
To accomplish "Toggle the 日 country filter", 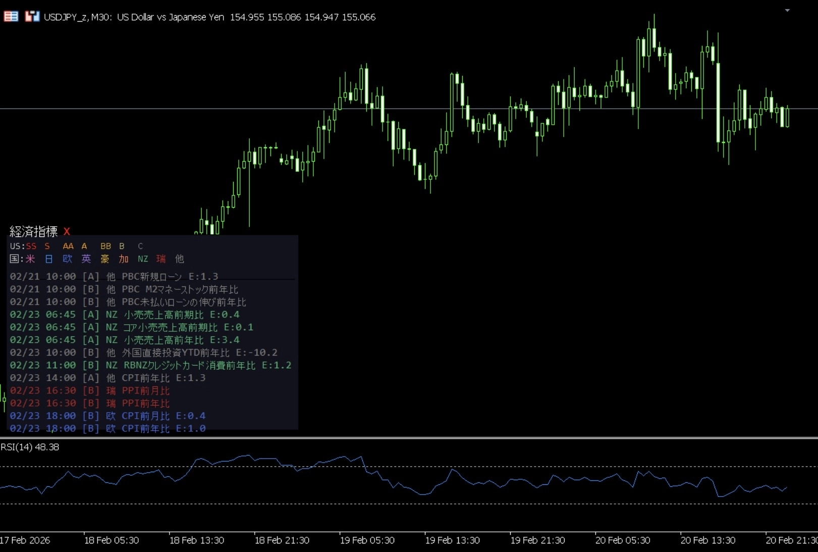I will click(x=49, y=259).
